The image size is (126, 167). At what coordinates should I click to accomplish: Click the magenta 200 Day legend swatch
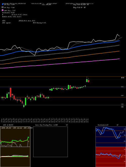click(3, 10)
